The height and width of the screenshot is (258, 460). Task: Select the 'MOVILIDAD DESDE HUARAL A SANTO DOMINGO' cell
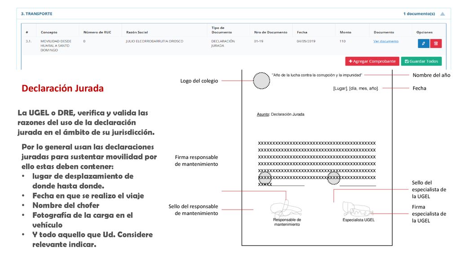pos(56,46)
